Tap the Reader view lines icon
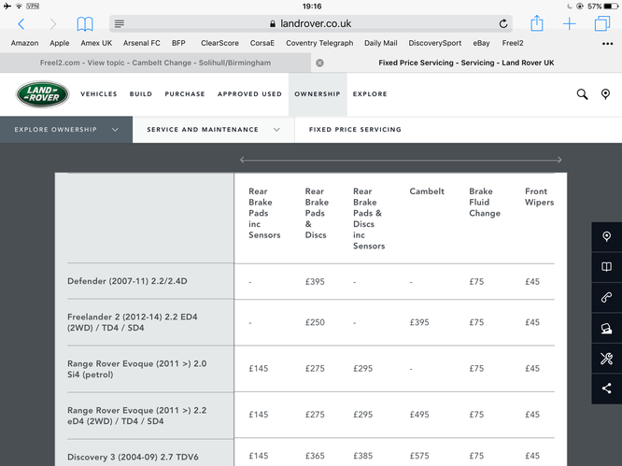The width and height of the screenshot is (622, 466). 120,23
